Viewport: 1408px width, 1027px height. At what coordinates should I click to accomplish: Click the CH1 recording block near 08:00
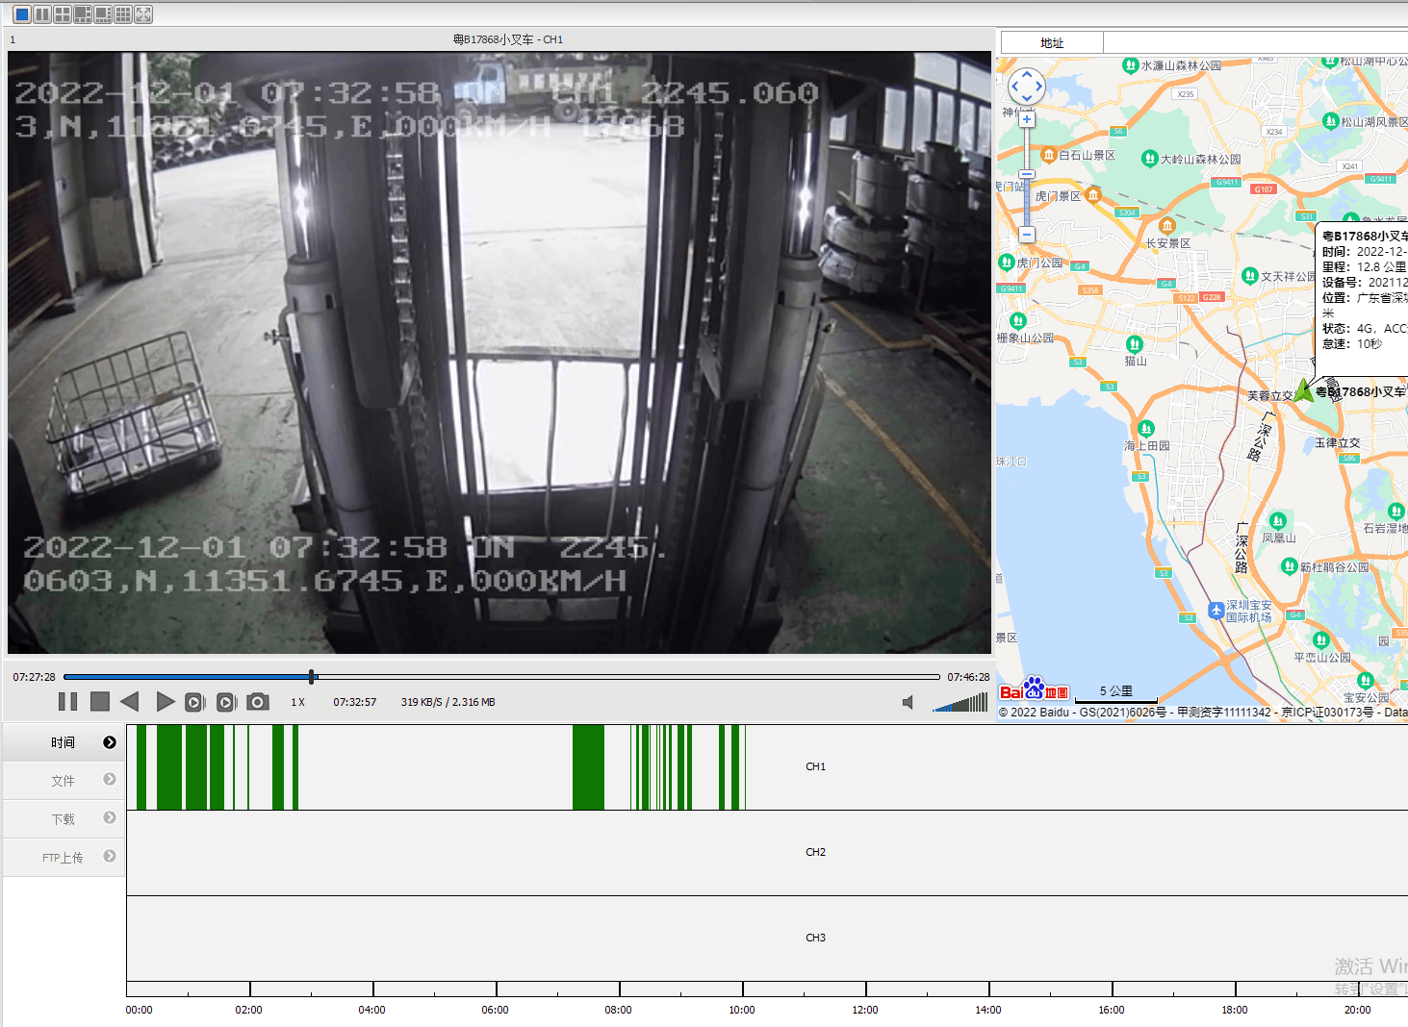pos(588,767)
